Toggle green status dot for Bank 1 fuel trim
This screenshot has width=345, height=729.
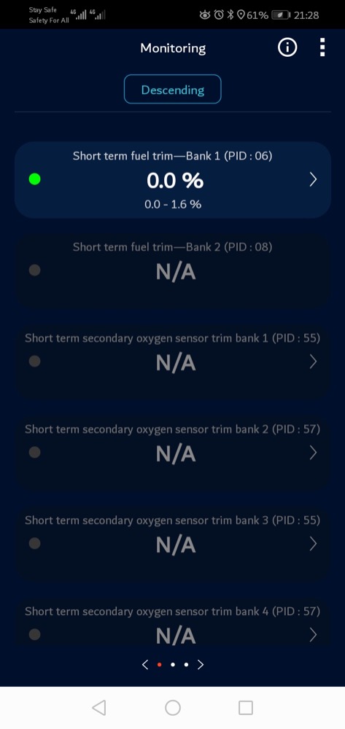[x=34, y=179]
